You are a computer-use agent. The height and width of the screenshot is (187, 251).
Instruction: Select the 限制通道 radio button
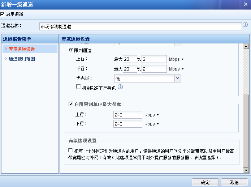71,50
